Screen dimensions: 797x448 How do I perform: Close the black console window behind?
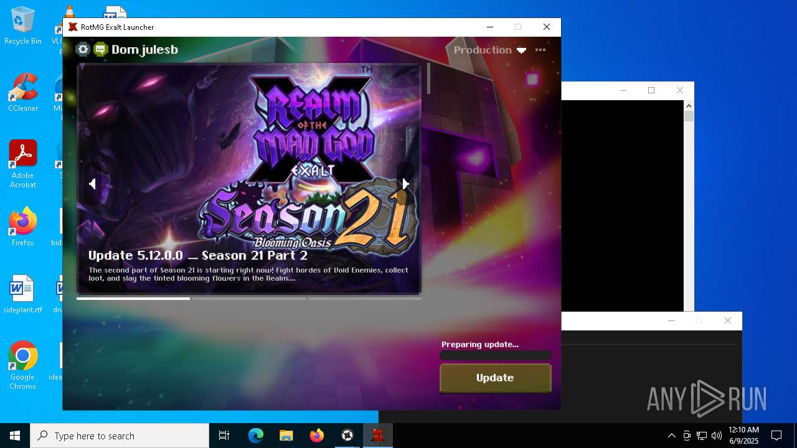coord(680,90)
